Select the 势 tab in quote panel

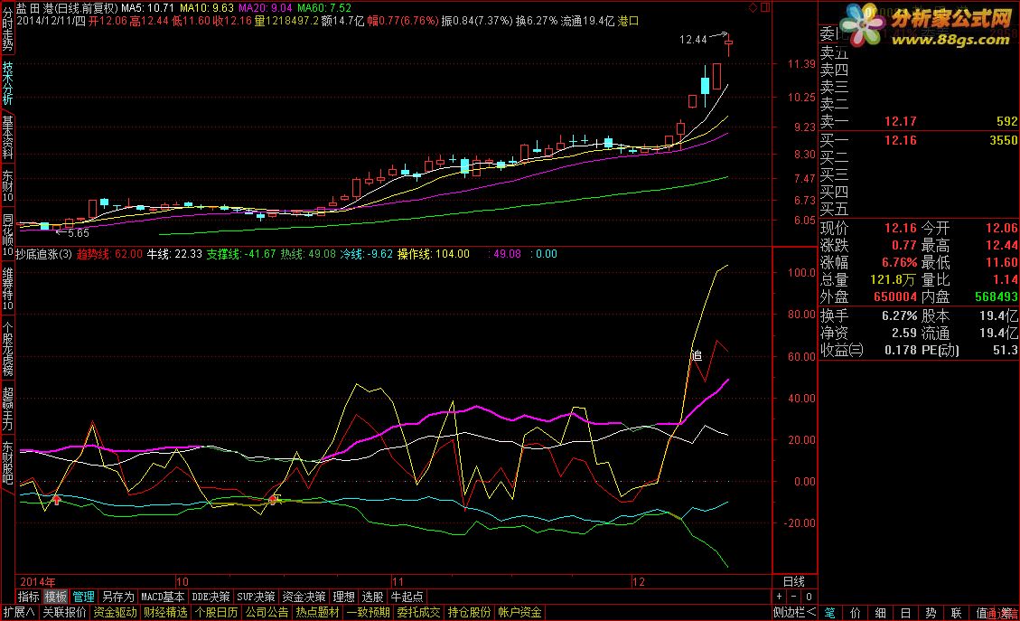pos(931,613)
